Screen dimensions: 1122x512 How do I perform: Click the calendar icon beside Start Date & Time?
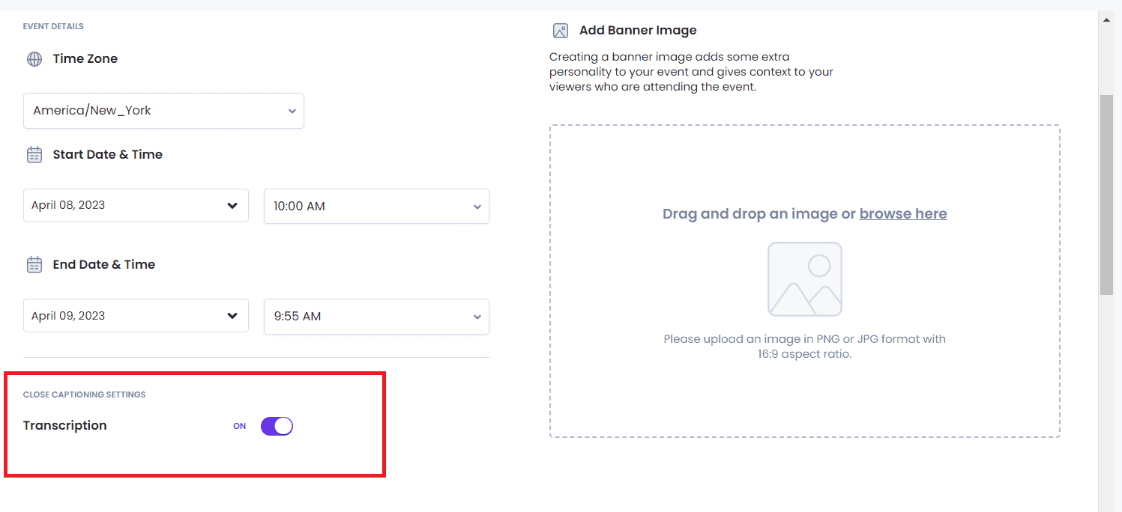(x=34, y=155)
